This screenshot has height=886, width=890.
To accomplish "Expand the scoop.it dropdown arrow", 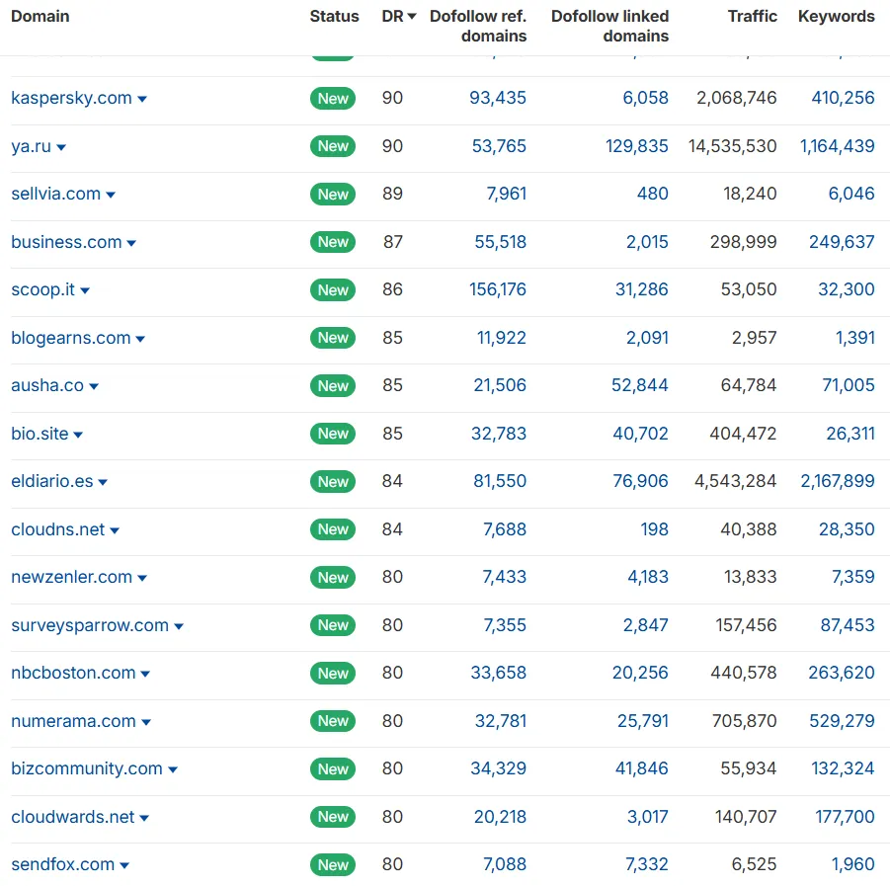I will point(85,291).
